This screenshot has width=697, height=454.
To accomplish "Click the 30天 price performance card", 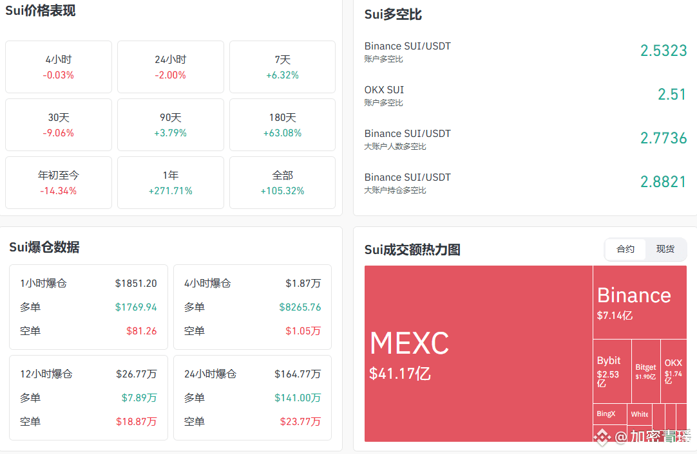I will click(x=59, y=125).
